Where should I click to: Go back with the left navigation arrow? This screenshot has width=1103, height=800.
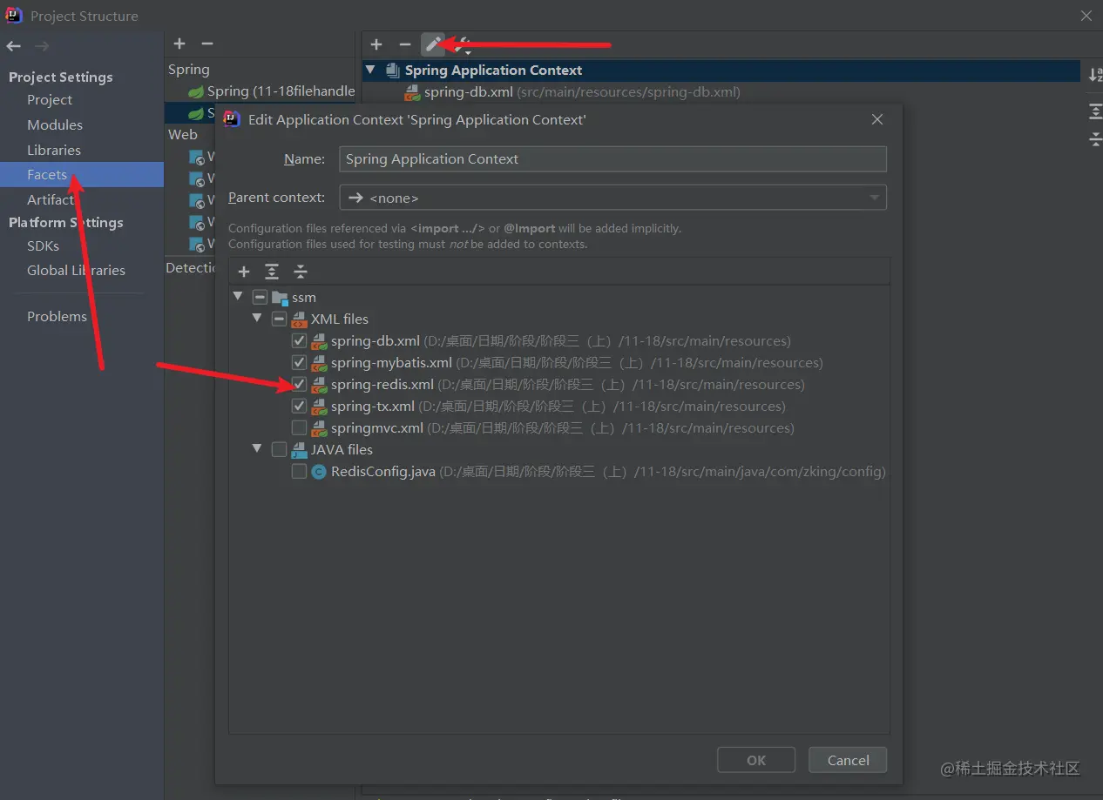(13, 46)
